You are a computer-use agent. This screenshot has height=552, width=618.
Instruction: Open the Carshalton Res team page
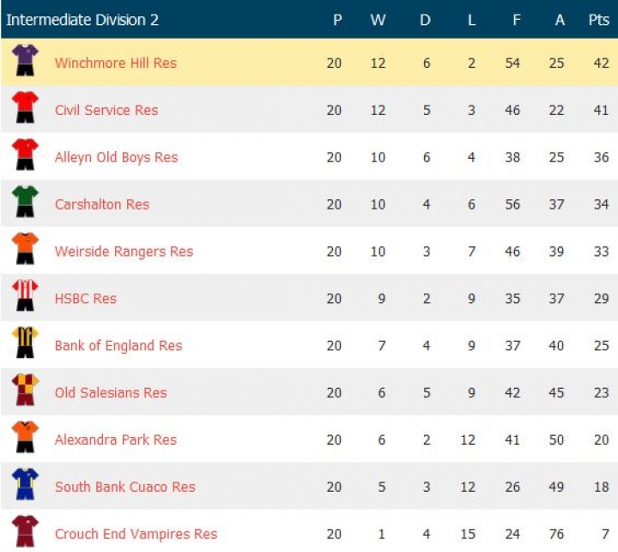102,204
